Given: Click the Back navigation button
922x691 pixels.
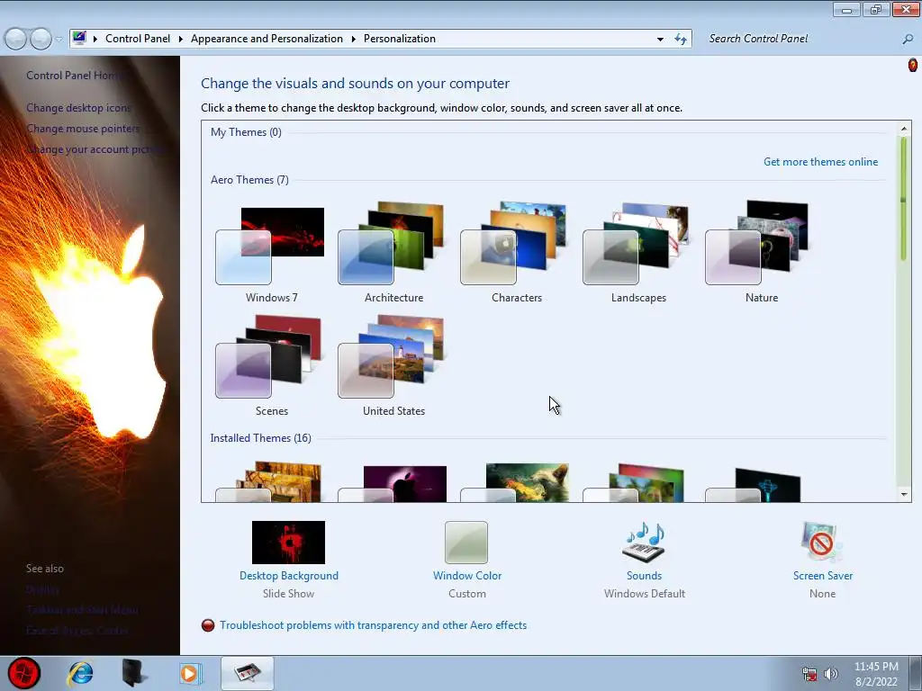Looking at the screenshot, I should (x=16, y=39).
